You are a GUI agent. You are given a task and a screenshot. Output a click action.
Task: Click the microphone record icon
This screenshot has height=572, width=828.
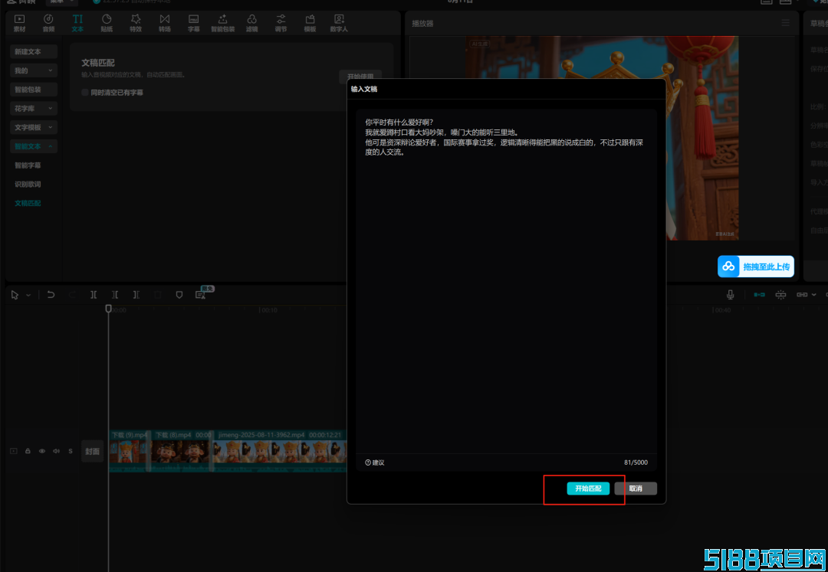pyautogui.click(x=731, y=295)
